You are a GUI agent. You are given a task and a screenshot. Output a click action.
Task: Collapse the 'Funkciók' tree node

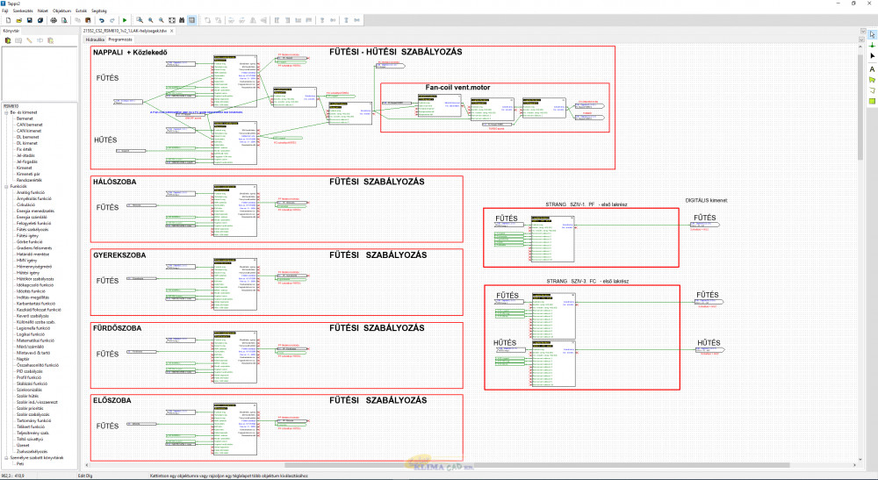click(7, 186)
